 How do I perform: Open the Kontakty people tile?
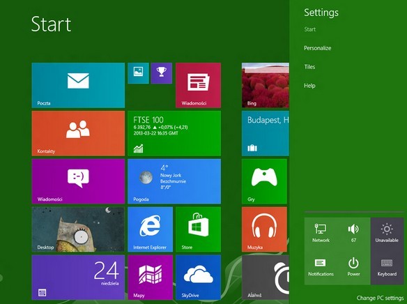coord(78,133)
